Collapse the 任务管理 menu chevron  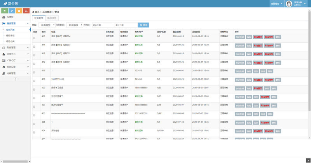click(x=28, y=23)
